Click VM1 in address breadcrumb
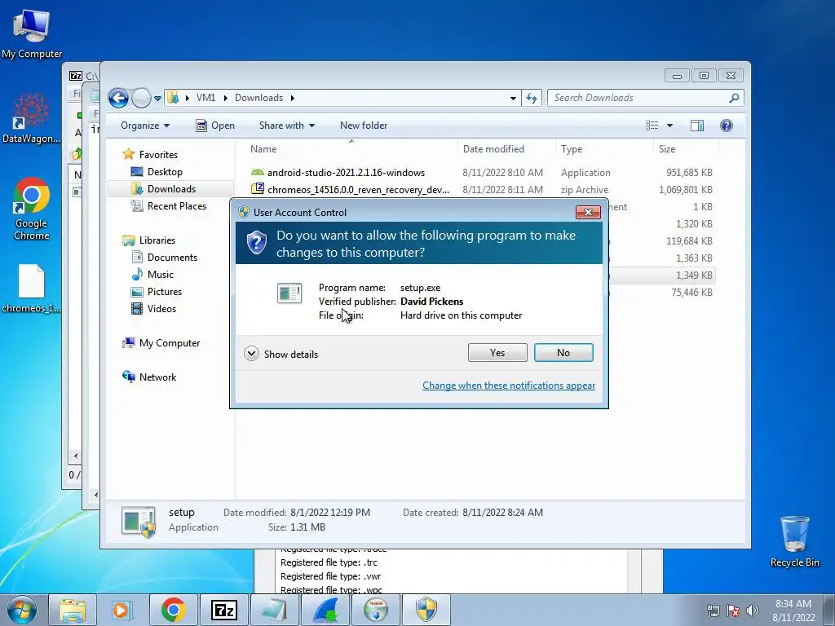This screenshot has height=626, width=835. click(205, 98)
